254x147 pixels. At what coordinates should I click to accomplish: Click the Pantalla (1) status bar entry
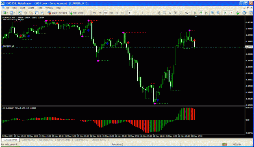coord(117,144)
